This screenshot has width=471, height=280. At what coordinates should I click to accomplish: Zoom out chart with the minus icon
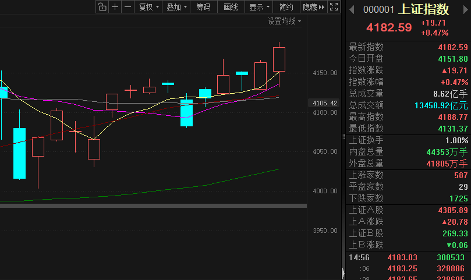coord(128,6)
